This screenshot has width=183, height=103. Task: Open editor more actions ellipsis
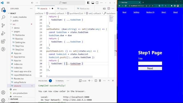click(113, 9)
